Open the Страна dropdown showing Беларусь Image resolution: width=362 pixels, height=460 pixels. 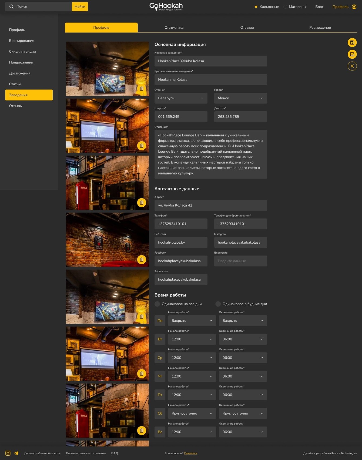[x=181, y=98]
